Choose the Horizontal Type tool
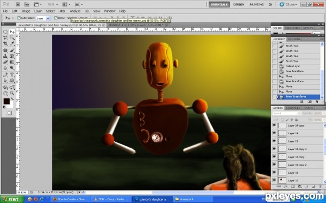This screenshot has width=326, height=203. (x=12, y=75)
